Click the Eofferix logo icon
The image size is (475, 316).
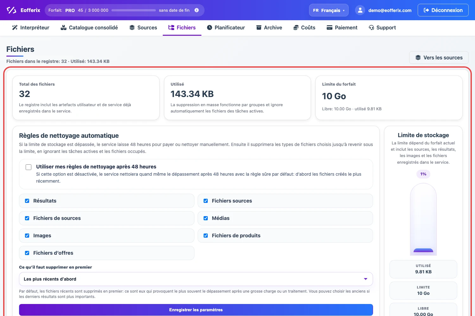pos(11,10)
